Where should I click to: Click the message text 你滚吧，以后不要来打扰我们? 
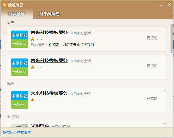click(71, 45)
